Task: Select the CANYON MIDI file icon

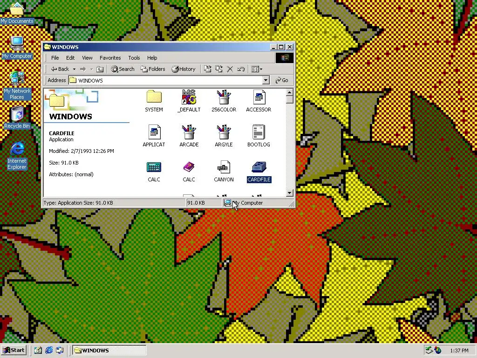Action: click(224, 167)
